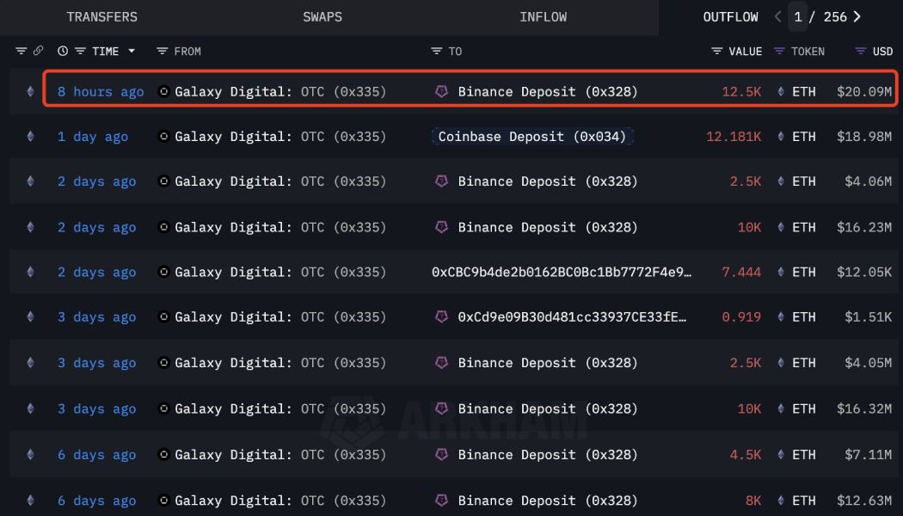Open the TOKEN column filter

[x=780, y=52]
